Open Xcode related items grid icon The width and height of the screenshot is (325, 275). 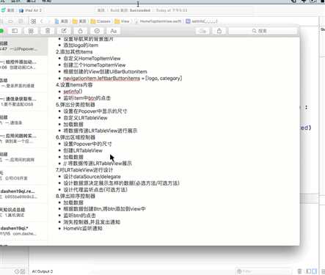(34, 21)
